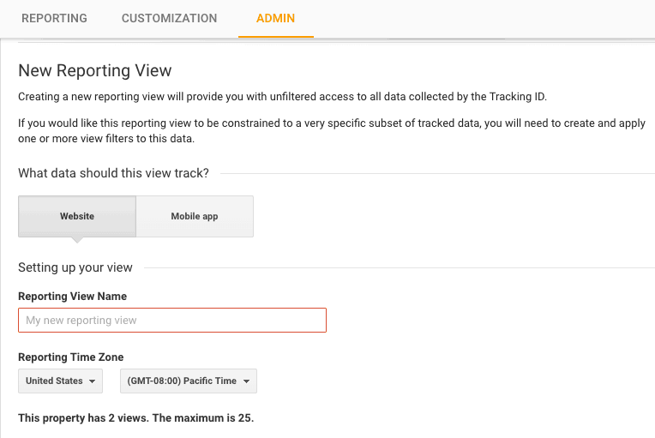Click the 'Setting up your view' section heading

point(75,267)
